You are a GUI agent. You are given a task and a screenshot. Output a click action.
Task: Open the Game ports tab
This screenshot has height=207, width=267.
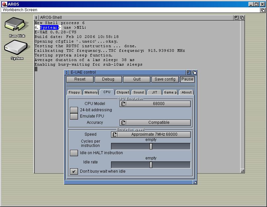171,92
